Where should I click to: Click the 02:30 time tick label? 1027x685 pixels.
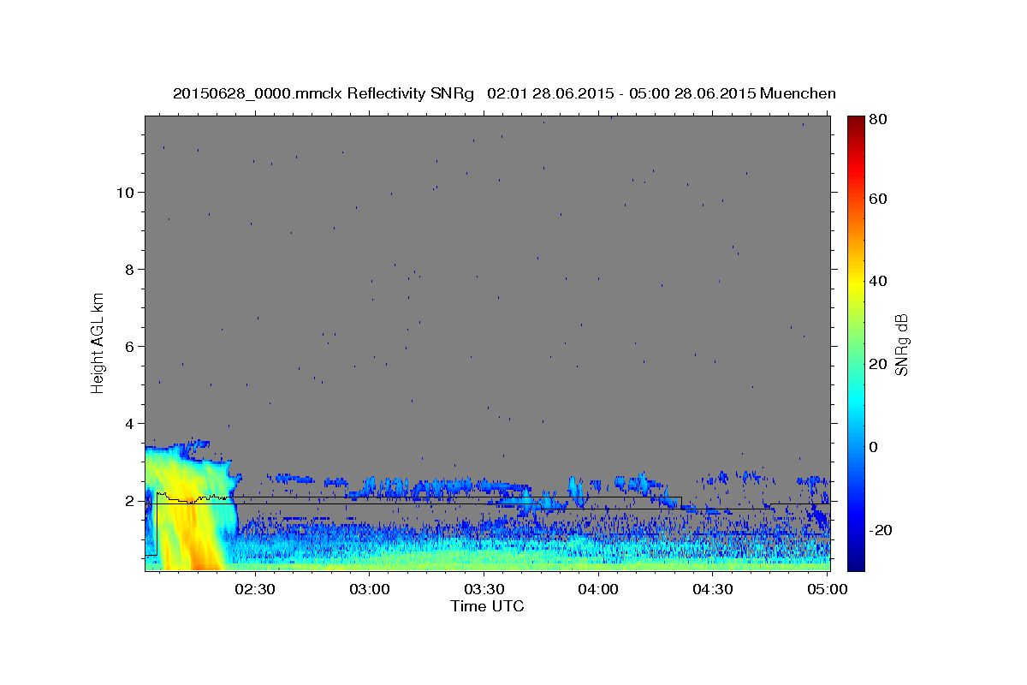pos(255,589)
